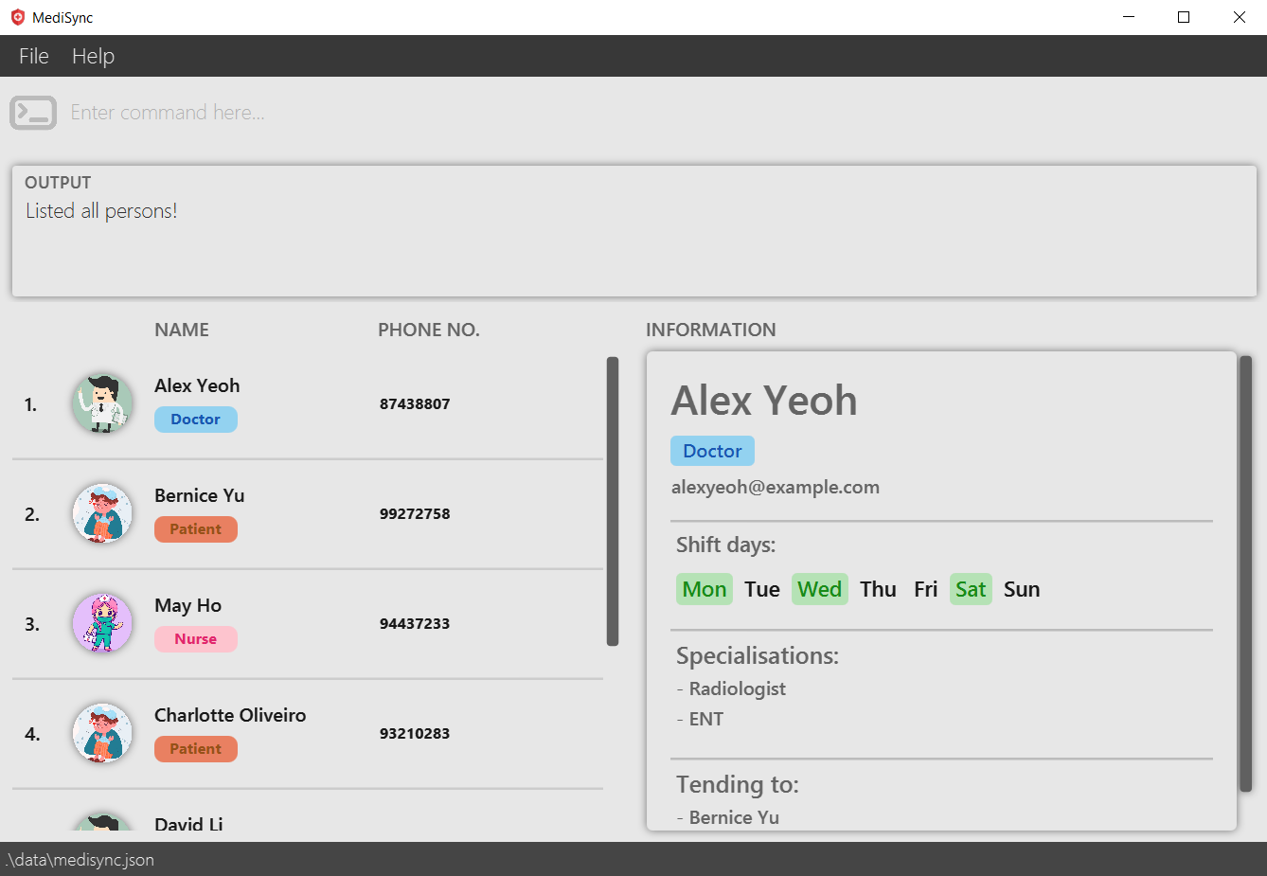This screenshot has height=876, width=1267.
Task: Click Charlotte Oliveiro's patient avatar
Action: pos(102,733)
